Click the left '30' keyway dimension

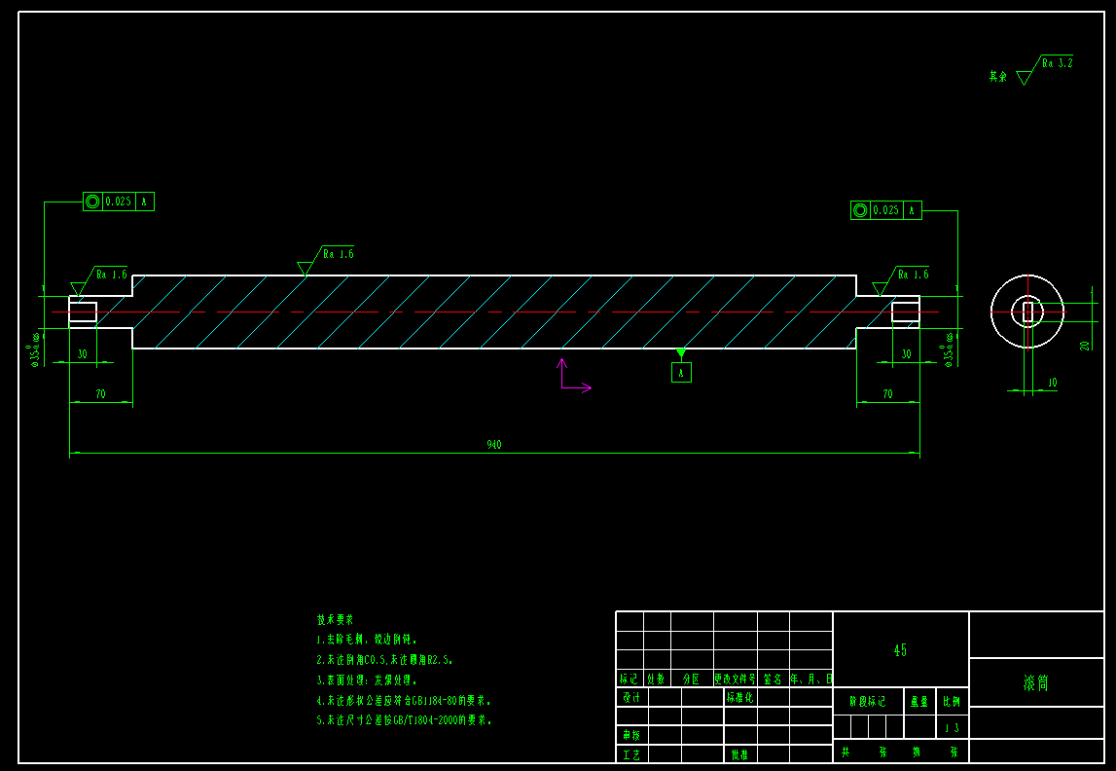83,353
